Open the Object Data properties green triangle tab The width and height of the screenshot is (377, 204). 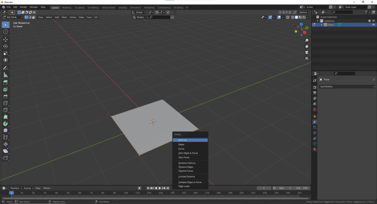click(314, 144)
